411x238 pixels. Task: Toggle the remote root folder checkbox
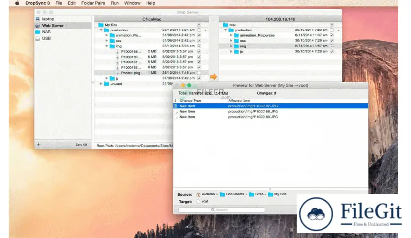click(x=332, y=25)
